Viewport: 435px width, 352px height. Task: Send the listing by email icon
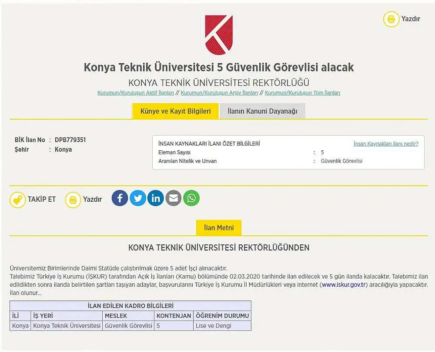point(174,198)
